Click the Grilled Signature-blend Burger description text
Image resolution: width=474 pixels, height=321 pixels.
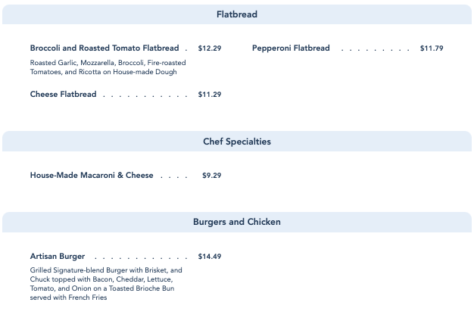click(106, 284)
